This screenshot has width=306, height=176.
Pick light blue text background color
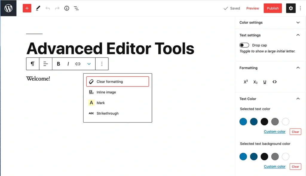243,157
